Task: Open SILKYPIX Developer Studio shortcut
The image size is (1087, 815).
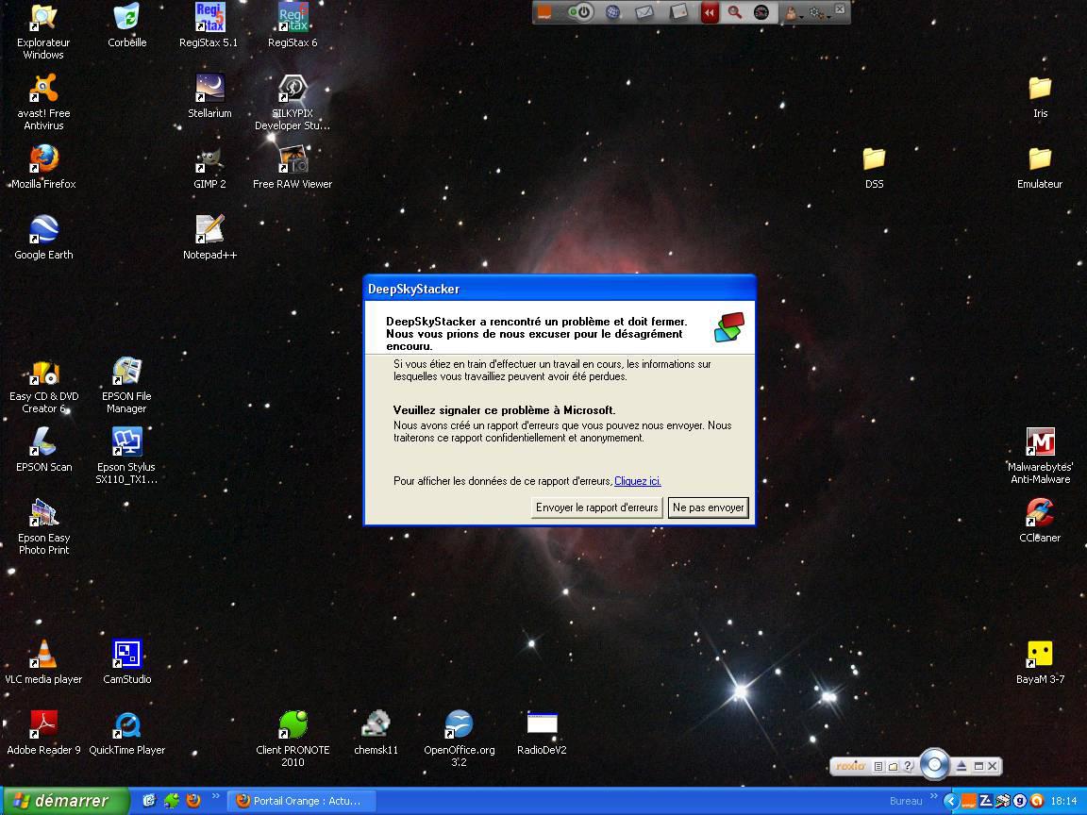Action: (293, 102)
